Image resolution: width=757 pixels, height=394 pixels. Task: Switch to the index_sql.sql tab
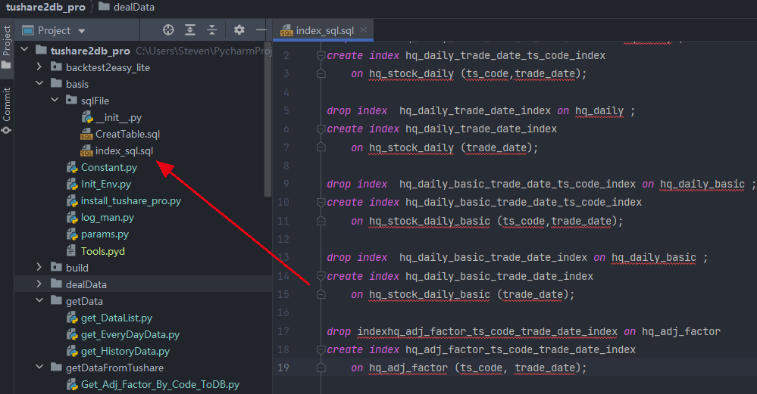[x=324, y=30]
